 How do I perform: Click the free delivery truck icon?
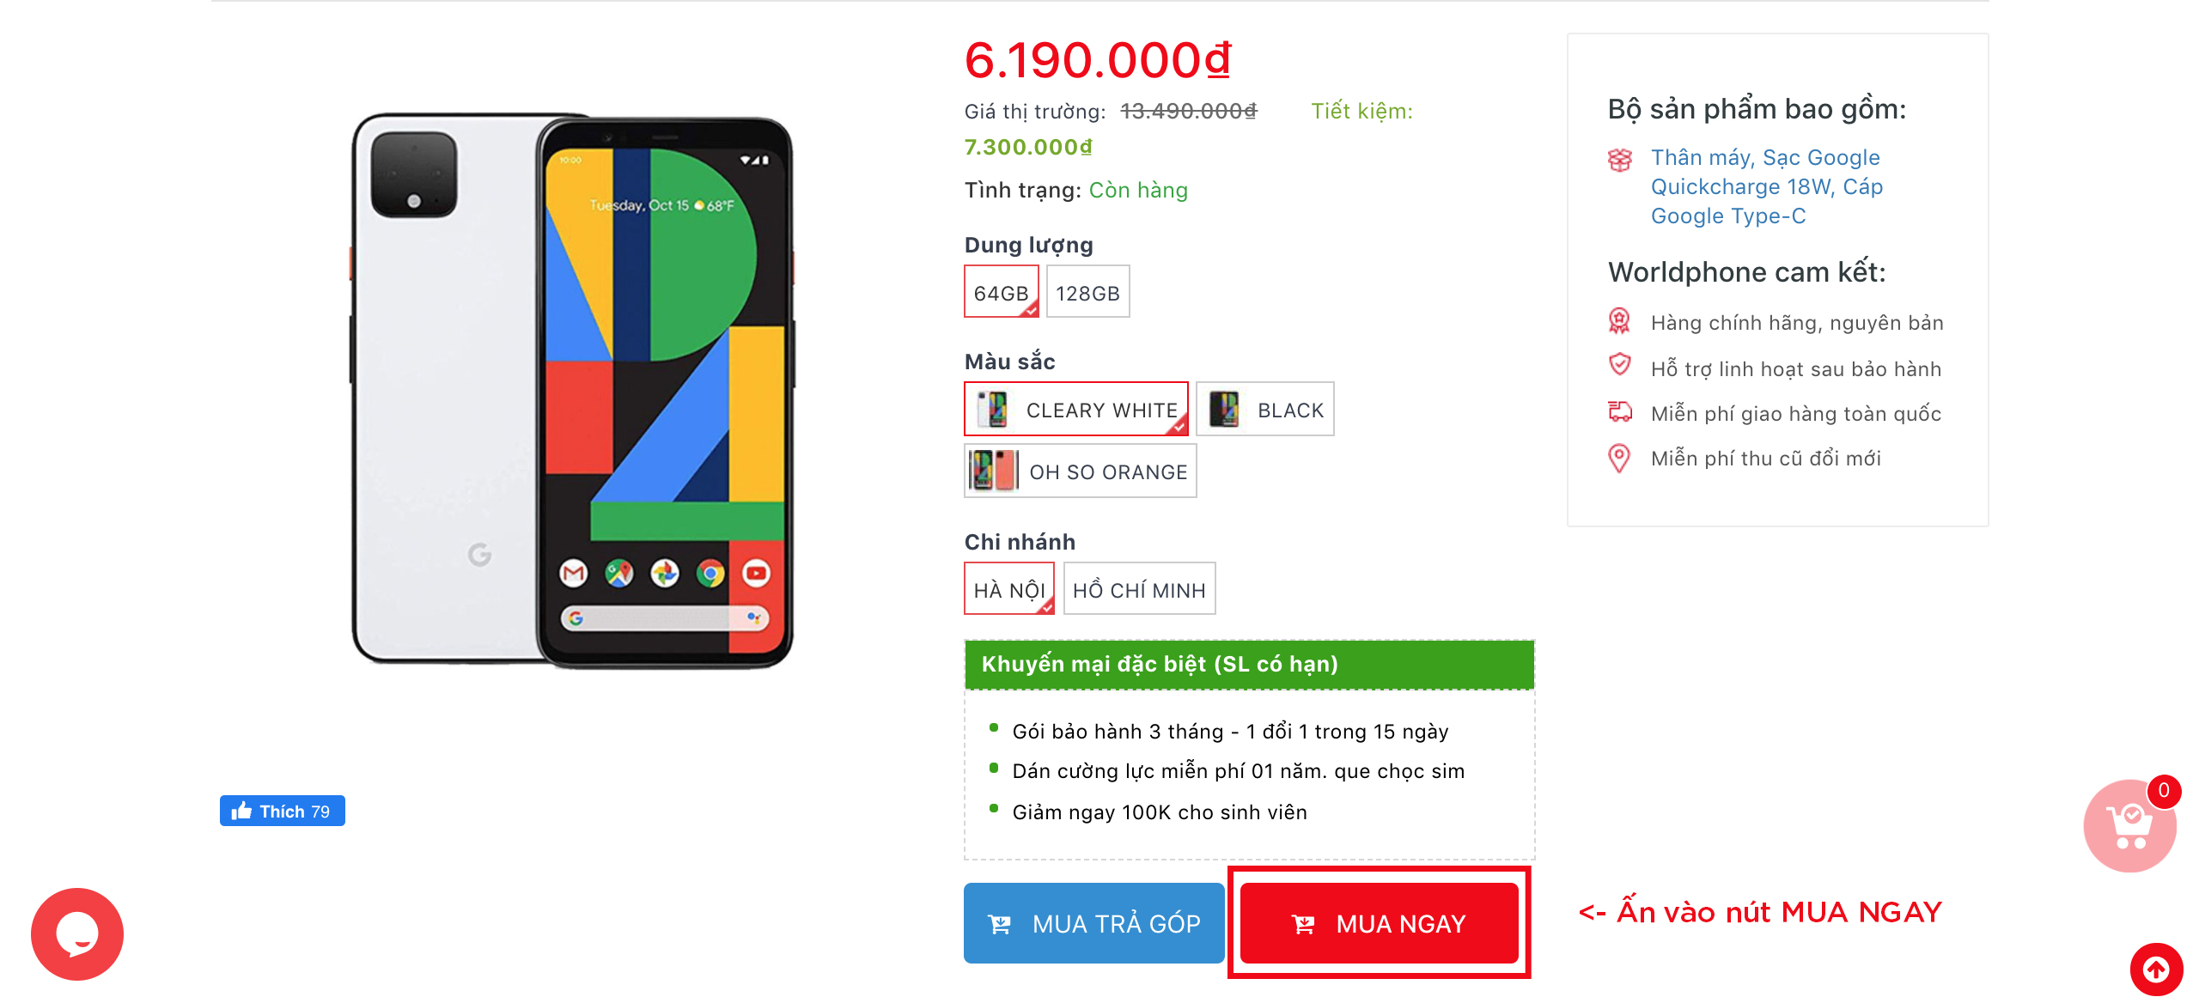click(1620, 412)
